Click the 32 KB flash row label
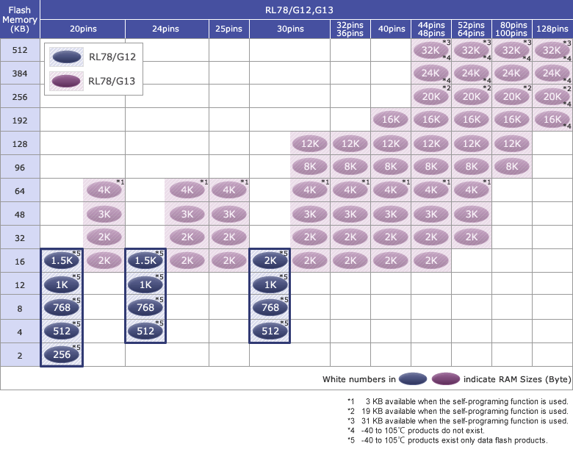573x452 pixels. [20, 237]
